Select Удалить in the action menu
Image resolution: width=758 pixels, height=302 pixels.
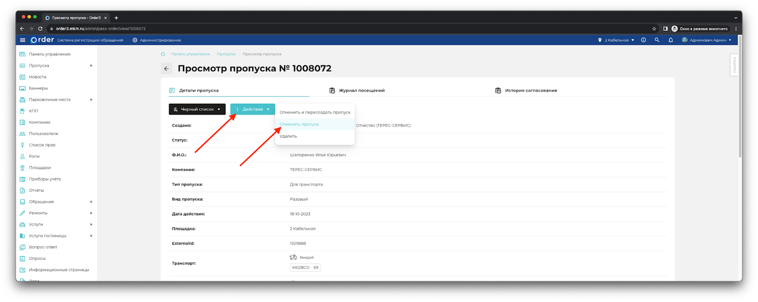[288, 136]
